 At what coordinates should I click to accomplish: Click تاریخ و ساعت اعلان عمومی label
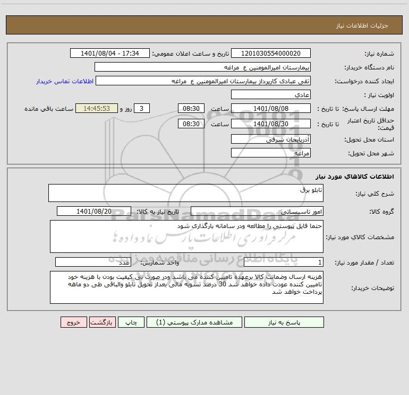pyautogui.click(x=191, y=54)
